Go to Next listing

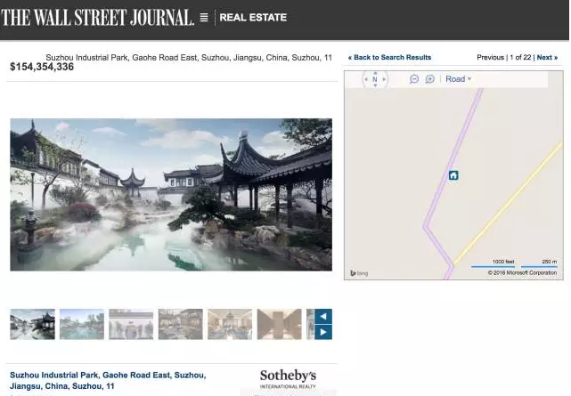point(547,58)
